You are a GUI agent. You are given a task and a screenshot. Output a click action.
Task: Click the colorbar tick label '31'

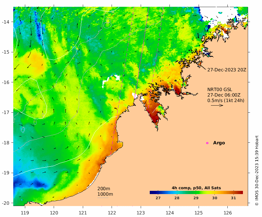pyautogui.click(x=234, y=198)
